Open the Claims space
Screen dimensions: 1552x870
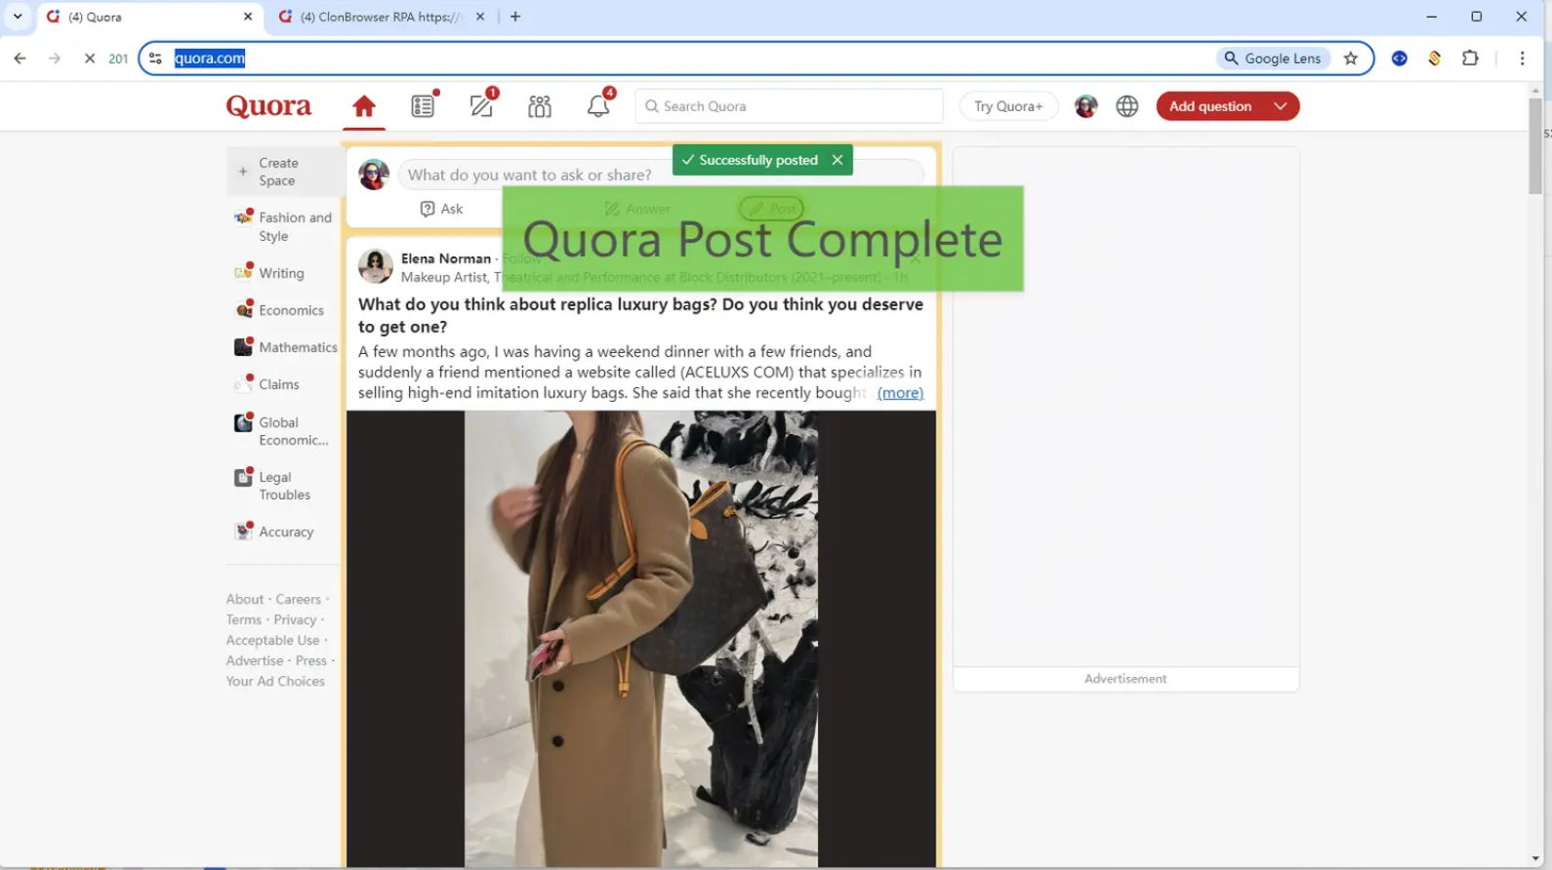point(267,384)
